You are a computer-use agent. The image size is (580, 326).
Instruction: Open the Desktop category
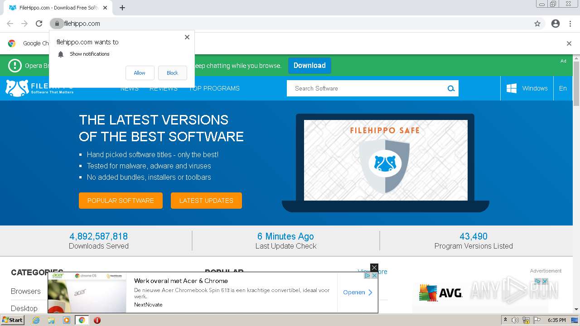point(24,308)
